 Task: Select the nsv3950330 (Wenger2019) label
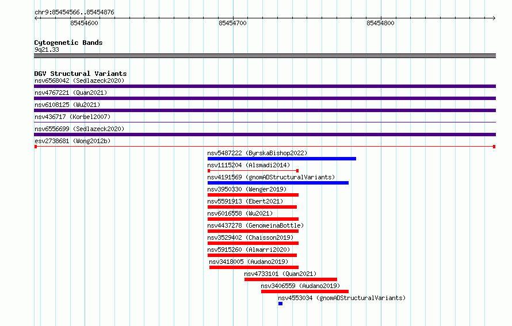[247, 189]
